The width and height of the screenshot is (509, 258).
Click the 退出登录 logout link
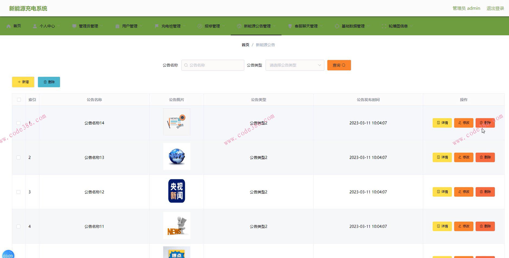pyautogui.click(x=495, y=8)
